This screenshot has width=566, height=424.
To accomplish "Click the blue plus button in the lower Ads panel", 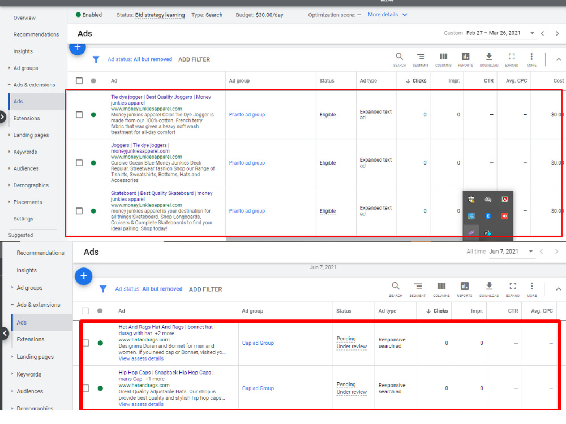I will pyautogui.click(x=84, y=276).
